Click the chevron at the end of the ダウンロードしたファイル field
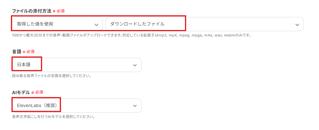 pyautogui.click(x=297, y=25)
